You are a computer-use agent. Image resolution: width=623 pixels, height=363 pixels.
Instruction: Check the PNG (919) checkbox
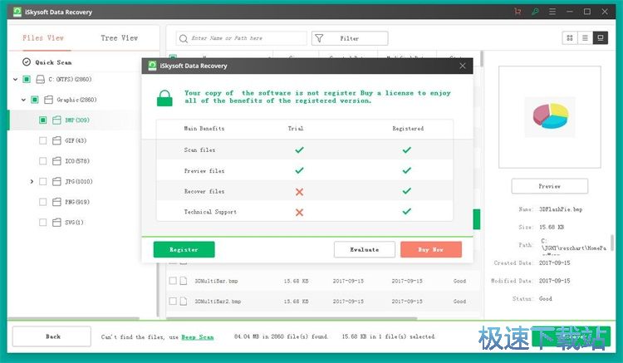[x=43, y=202]
